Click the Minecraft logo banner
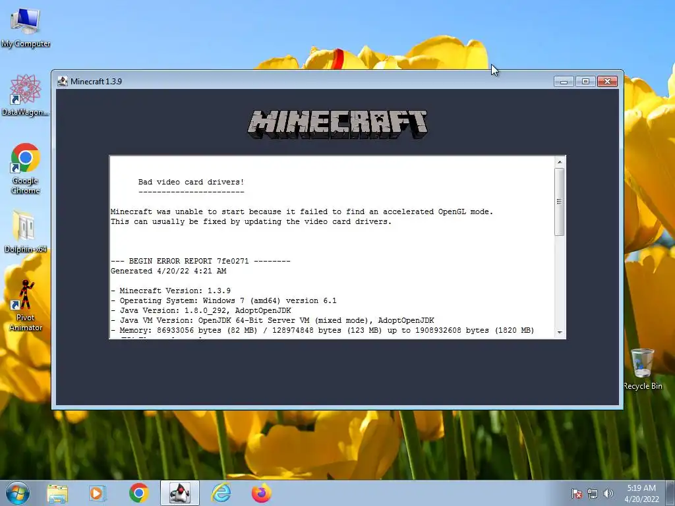The height and width of the screenshot is (506, 675). 337,125
